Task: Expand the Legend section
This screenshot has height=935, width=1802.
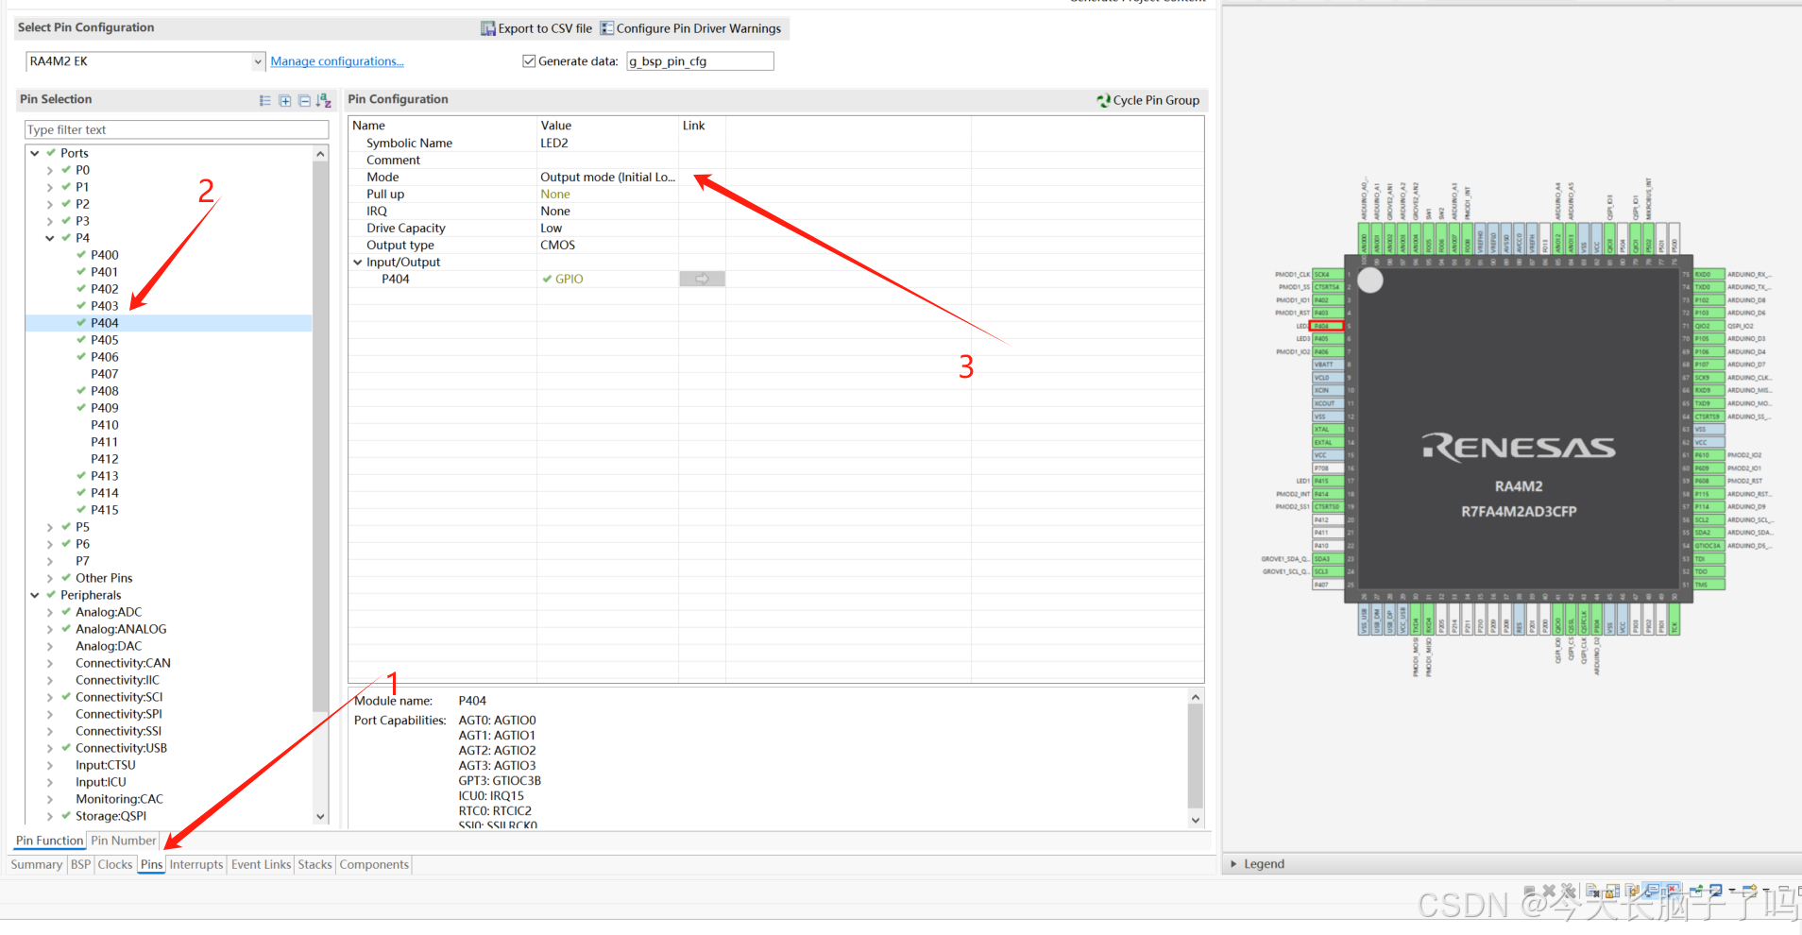Action: (1233, 863)
